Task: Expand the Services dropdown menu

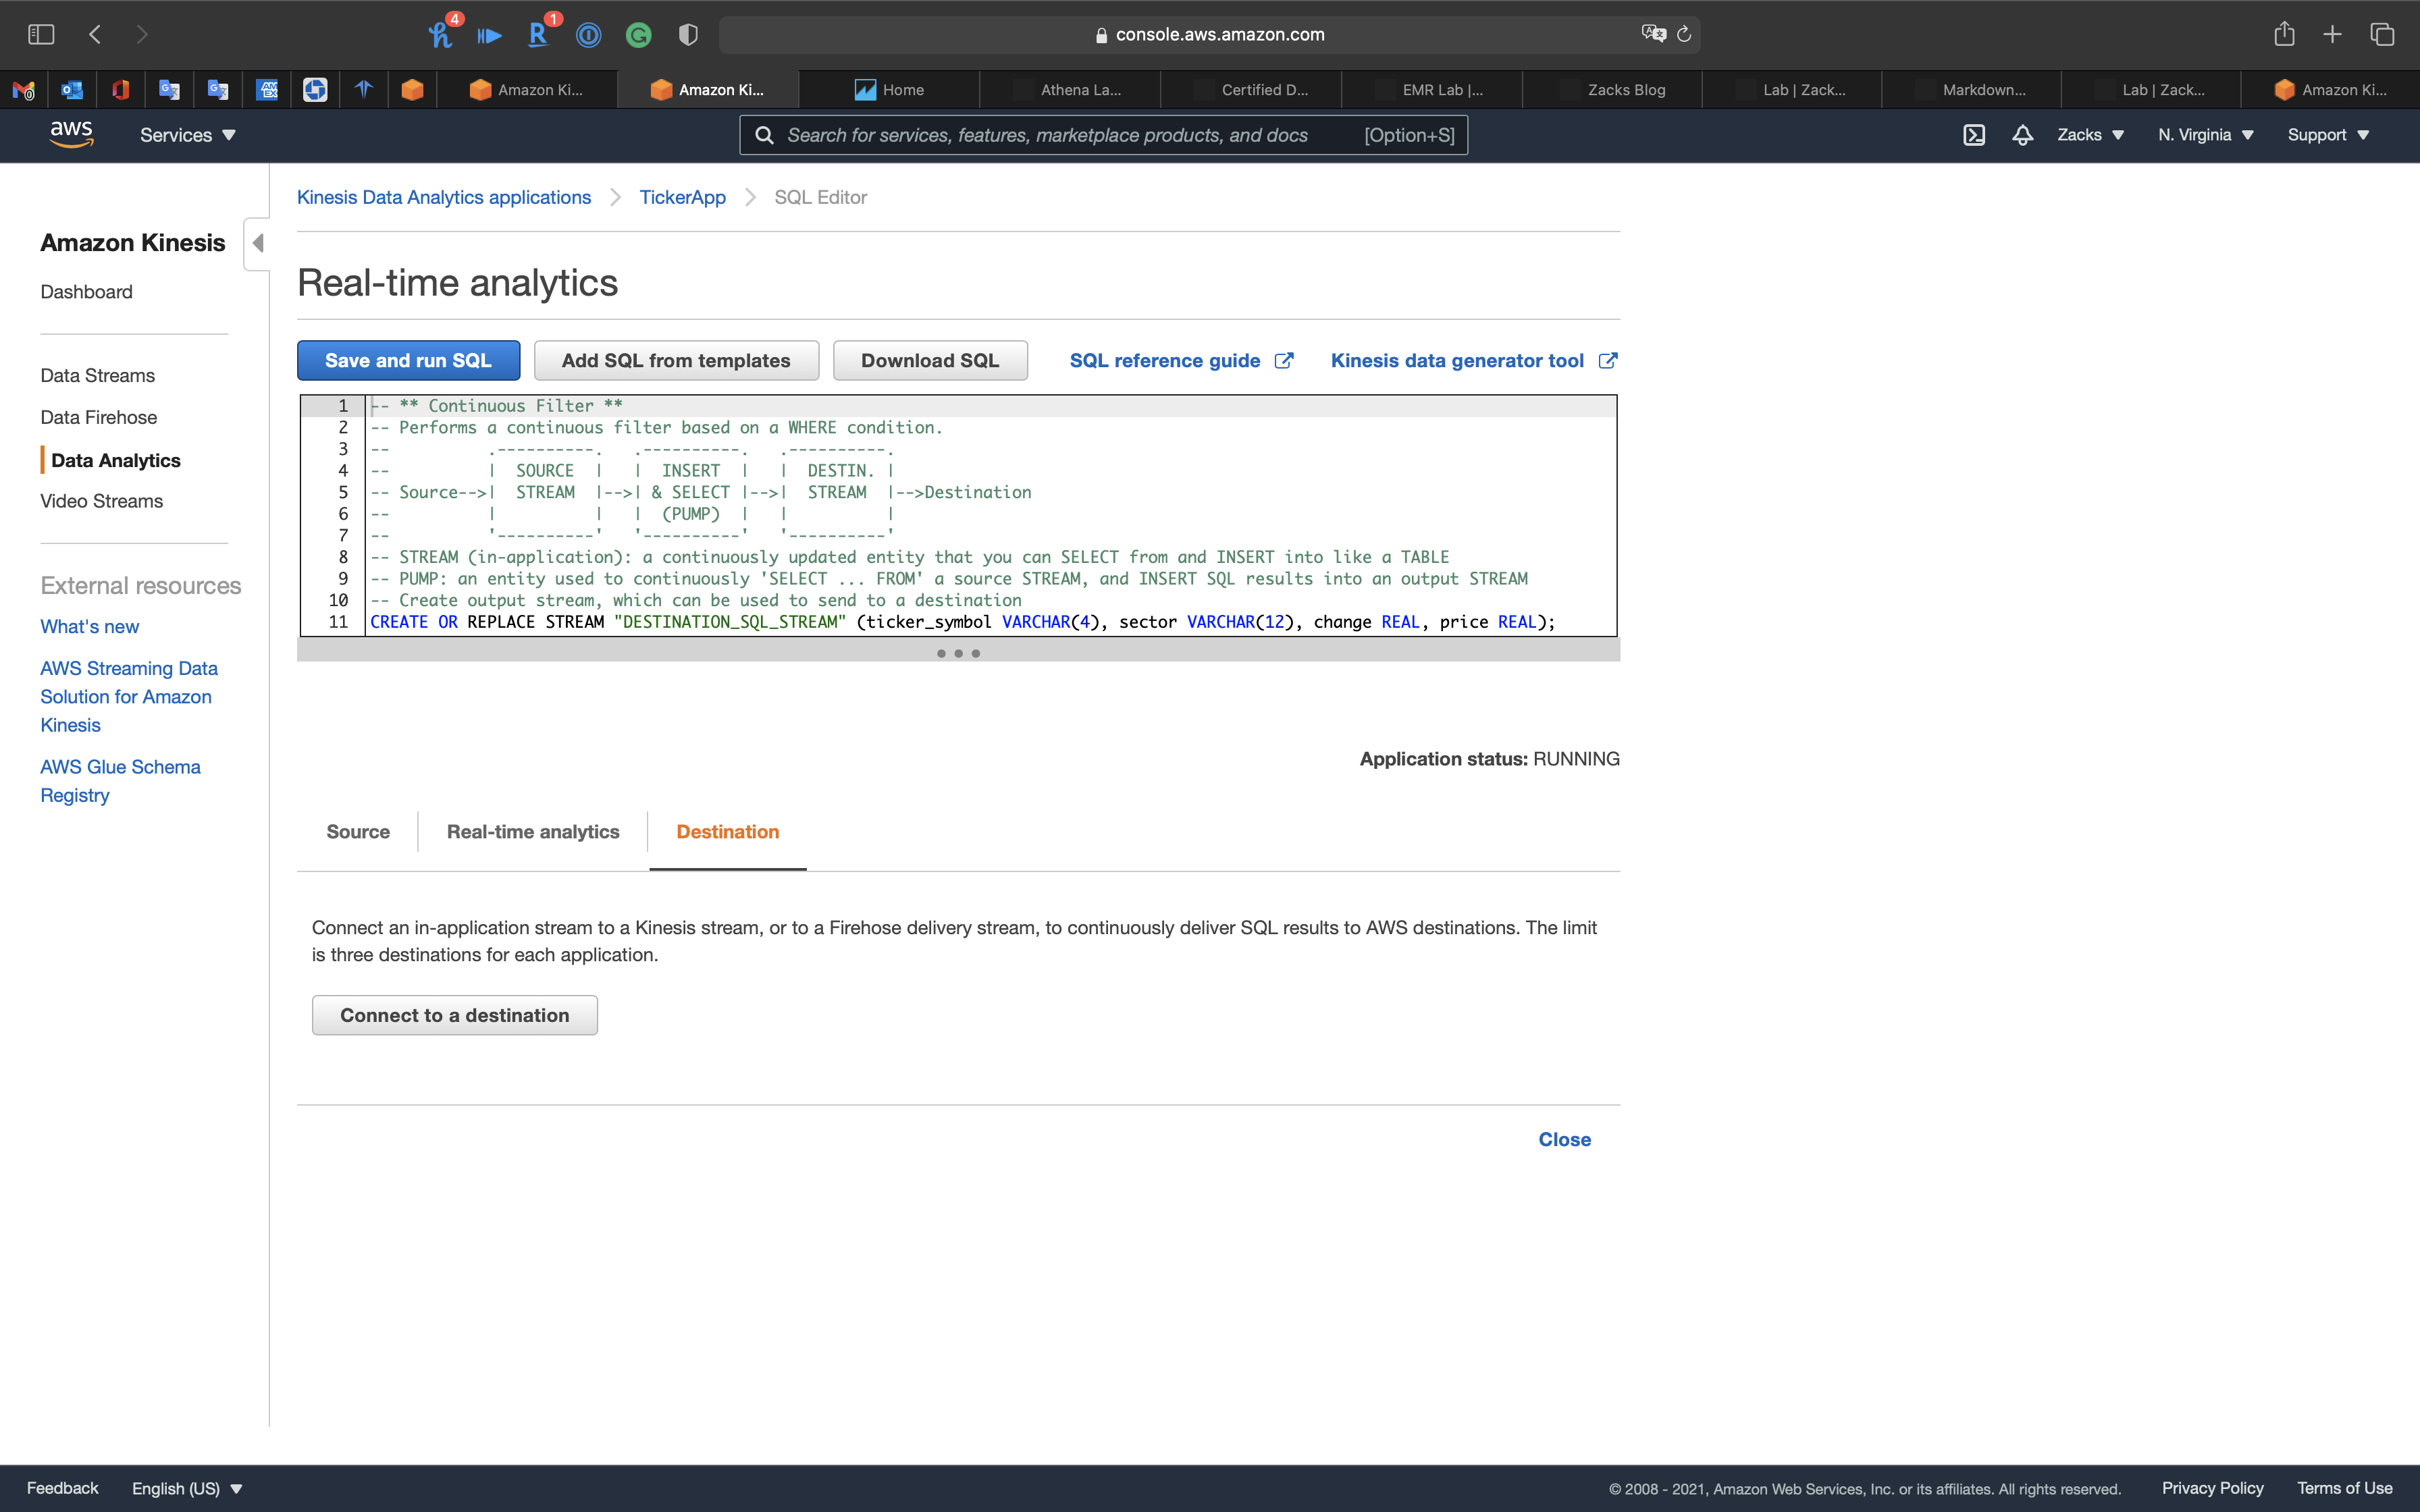Action: pyautogui.click(x=187, y=135)
